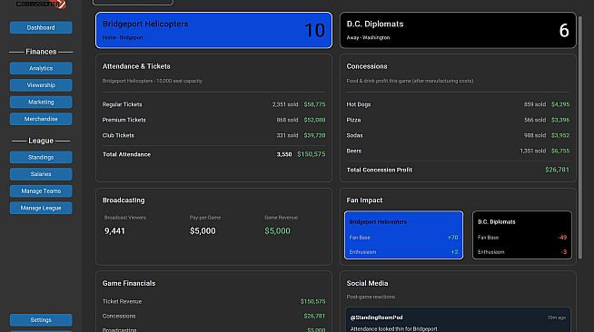
Task: Select the Bridgeport Helicopters score card
Action: (213, 30)
